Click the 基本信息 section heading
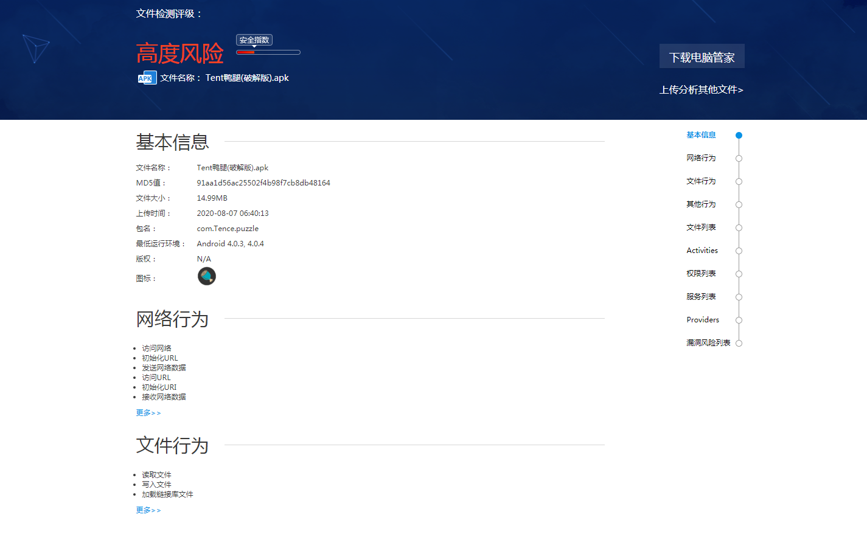 coord(173,142)
